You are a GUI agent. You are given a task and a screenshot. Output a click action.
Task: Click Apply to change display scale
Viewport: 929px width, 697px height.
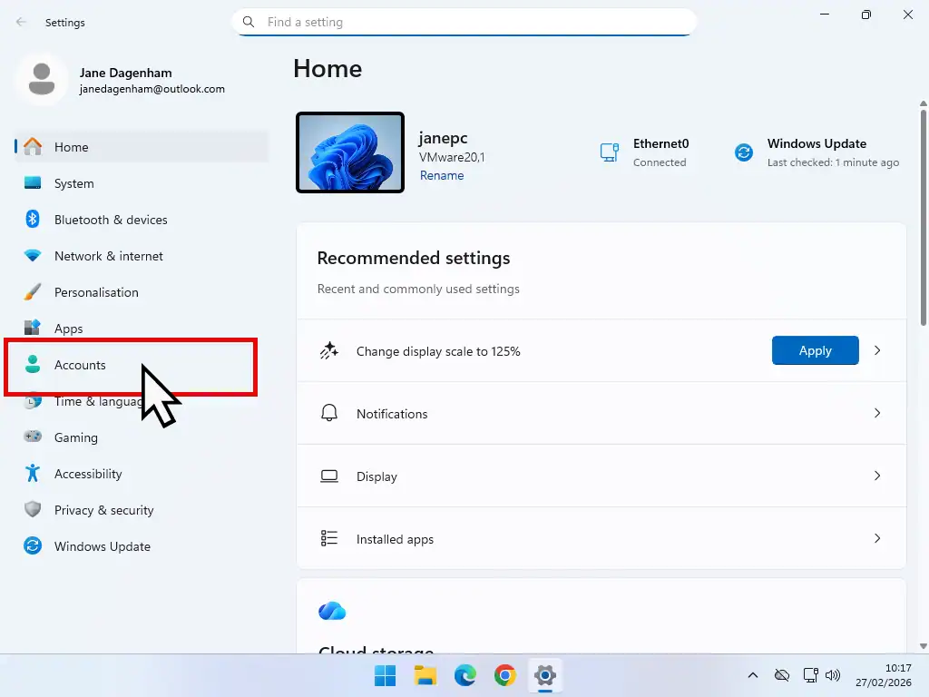click(x=815, y=350)
